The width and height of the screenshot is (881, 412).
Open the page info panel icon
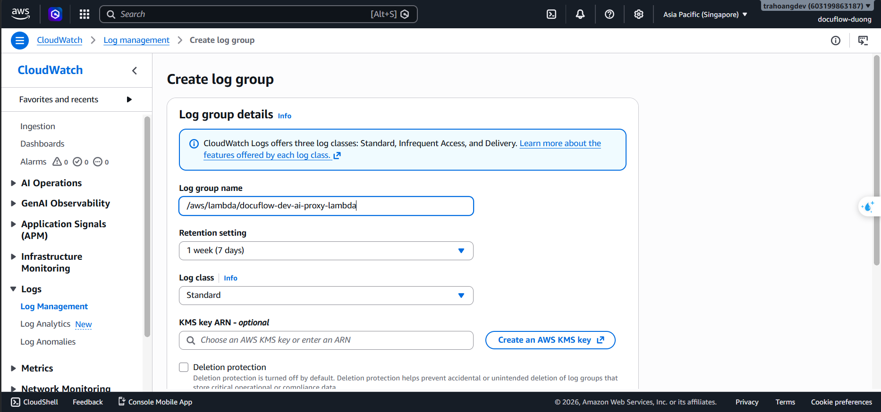[x=836, y=41]
